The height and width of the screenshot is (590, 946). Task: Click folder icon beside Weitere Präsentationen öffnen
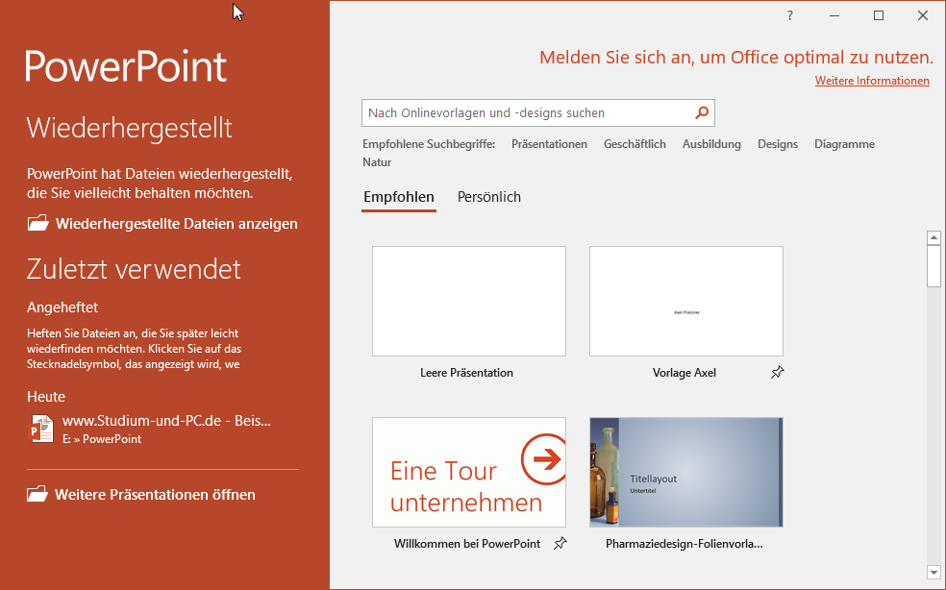click(37, 494)
